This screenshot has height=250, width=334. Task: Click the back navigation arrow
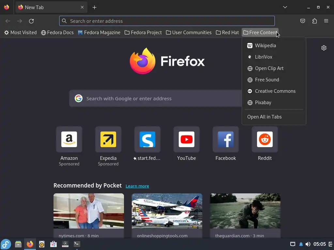point(8,21)
